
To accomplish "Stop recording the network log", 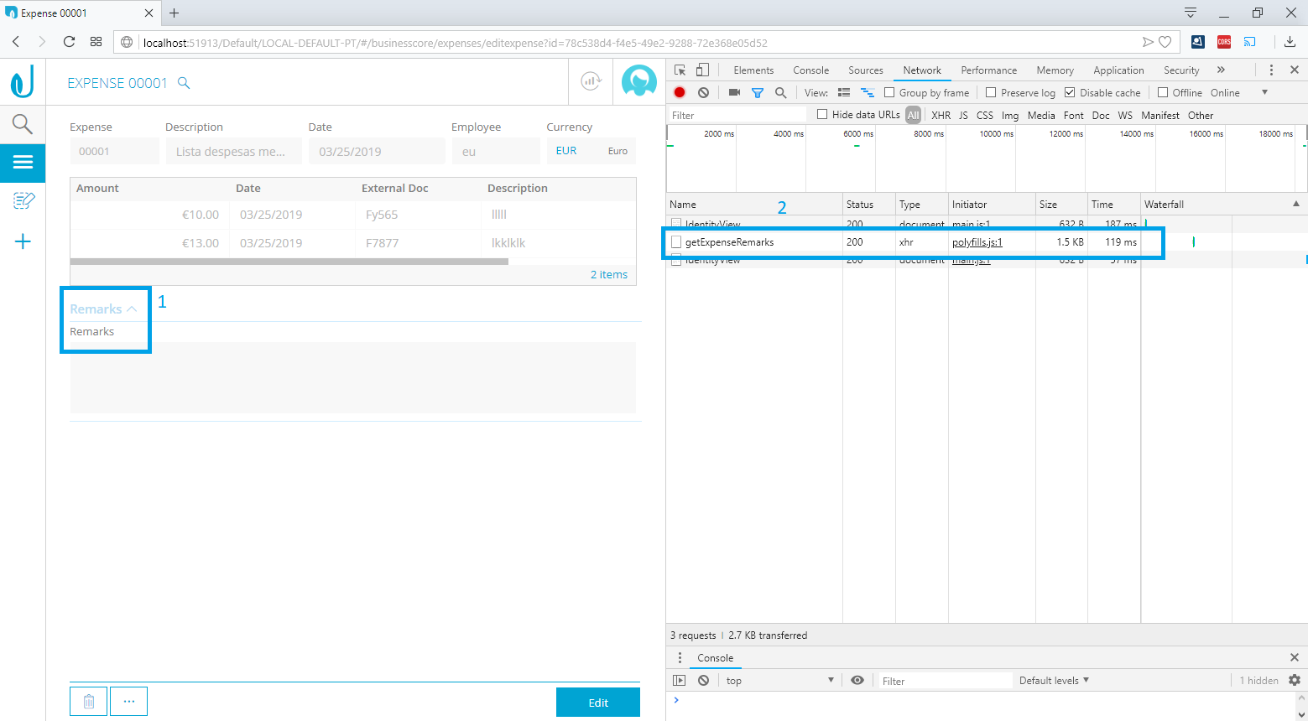I will click(680, 92).
